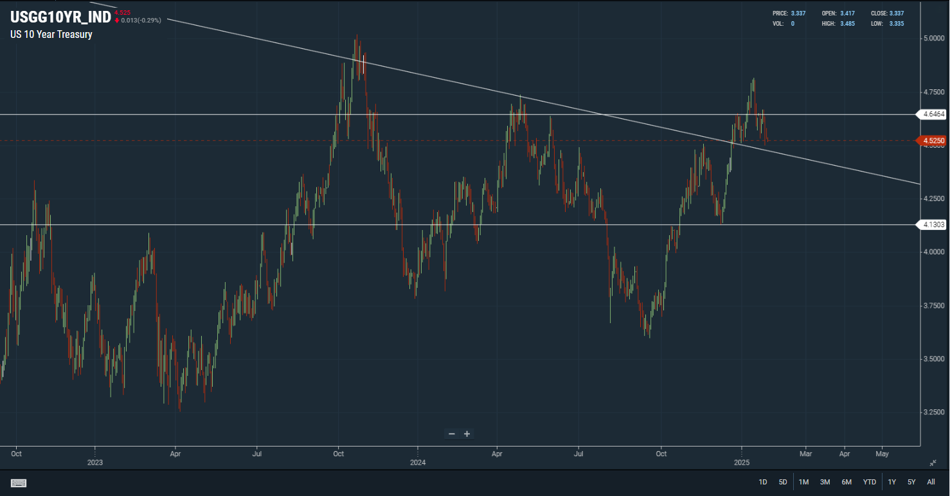The height and width of the screenshot is (496, 950).
Task: Set the chart to 1Y
Action: (x=892, y=482)
